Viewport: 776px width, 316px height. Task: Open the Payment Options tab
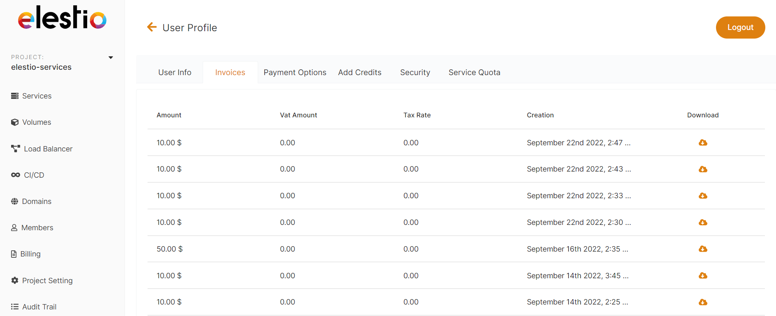(x=295, y=73)
